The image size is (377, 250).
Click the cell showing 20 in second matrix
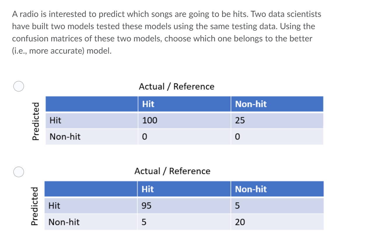(277, 222)
